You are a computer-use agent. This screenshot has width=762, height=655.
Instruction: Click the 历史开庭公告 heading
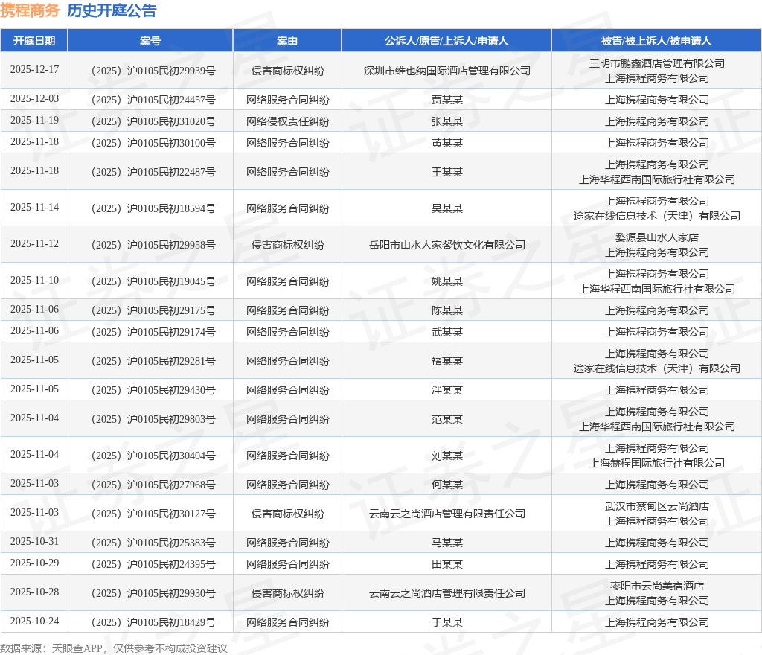tap(112, 10)
